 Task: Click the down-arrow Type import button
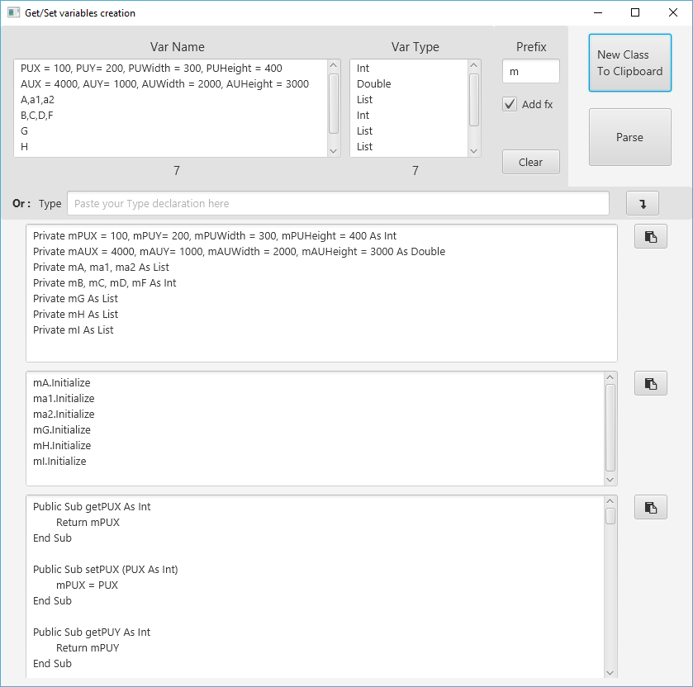pos(642,204)
